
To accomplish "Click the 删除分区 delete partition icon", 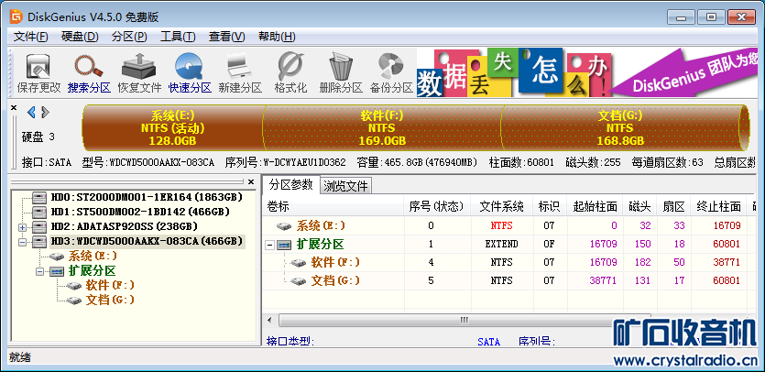I will pos(341,73).
